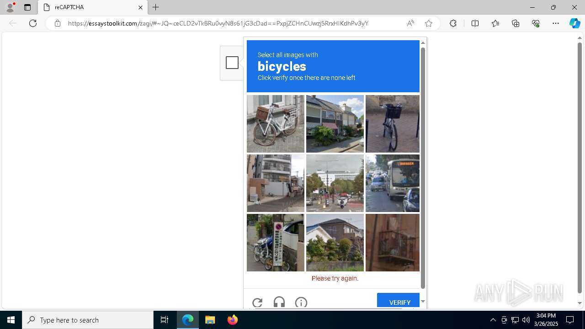Select the house with green bushes image
This screenshot has width=585, height=329.
(x=335, y=124)
